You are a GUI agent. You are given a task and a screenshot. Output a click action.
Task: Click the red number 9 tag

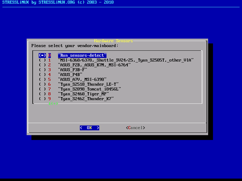coord(50,99)
